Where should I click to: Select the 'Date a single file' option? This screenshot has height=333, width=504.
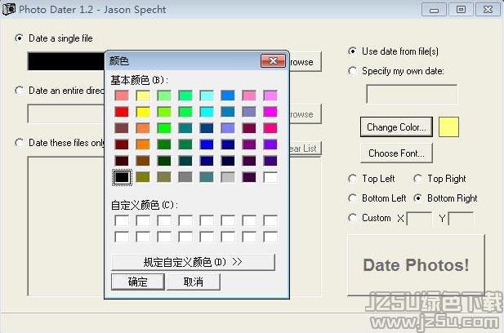[20, 38]
